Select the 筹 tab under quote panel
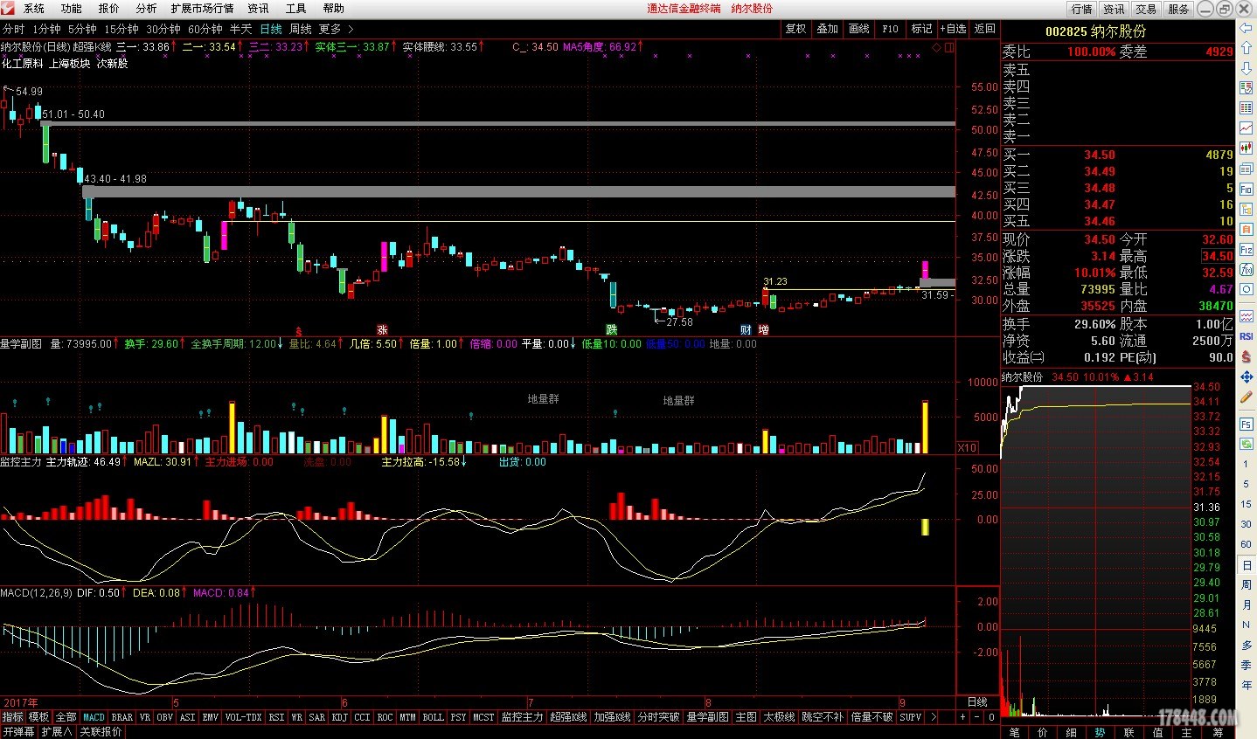Screen dimensions: 1257x739 pos(1218,732)
